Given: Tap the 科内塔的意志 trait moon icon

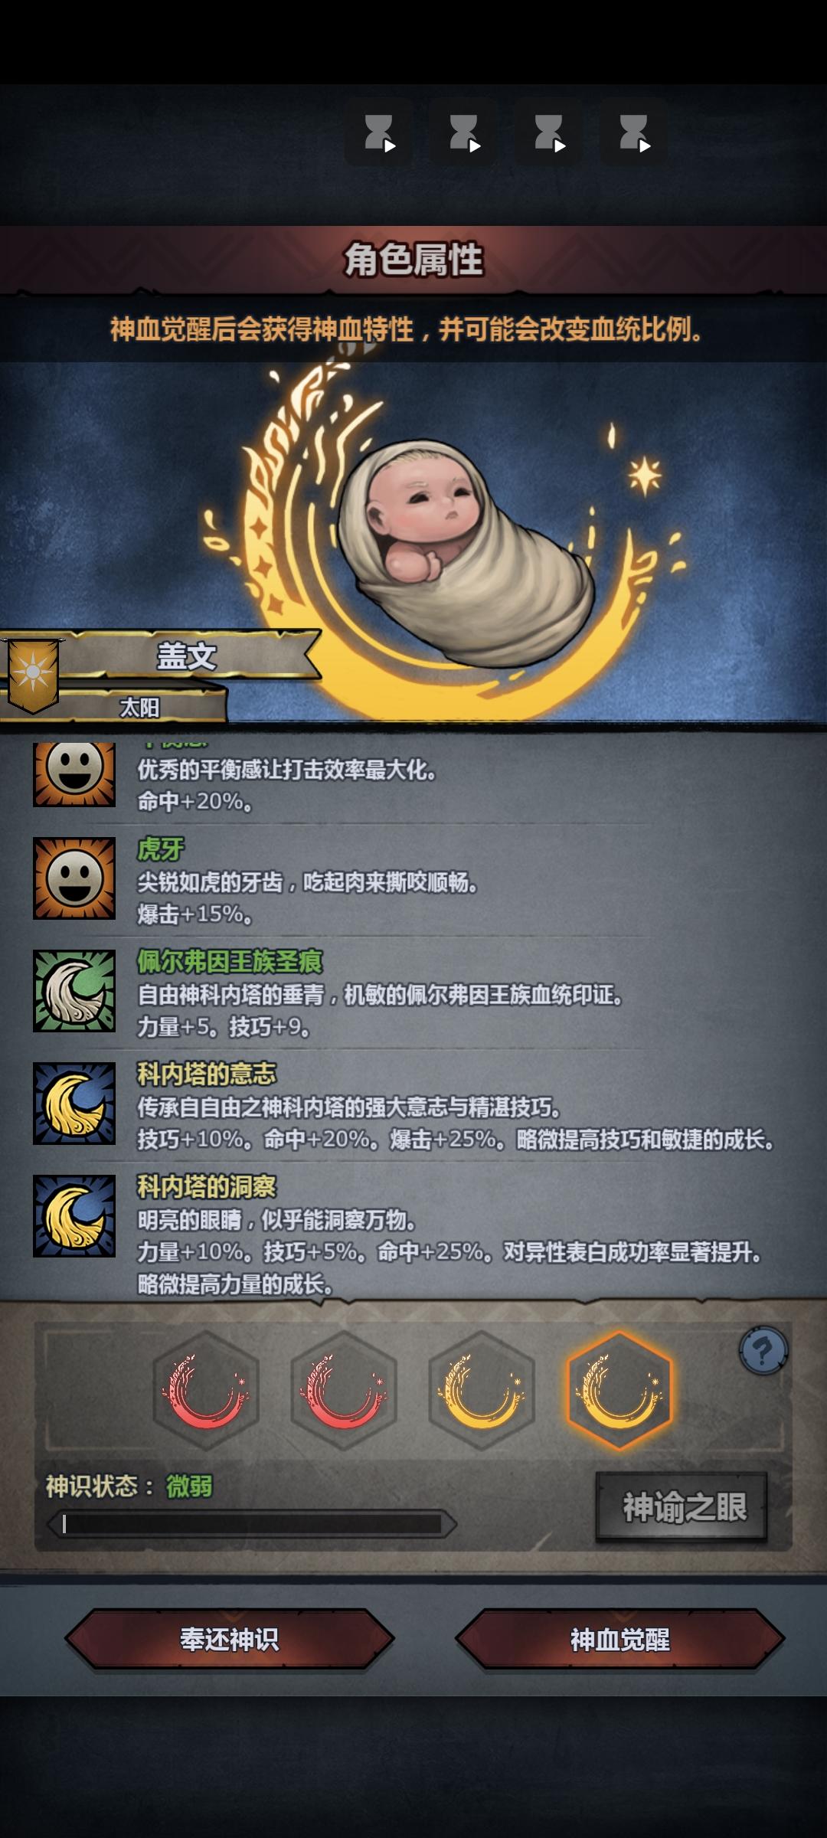Looking at the screenshot, I should (74, 1104).
